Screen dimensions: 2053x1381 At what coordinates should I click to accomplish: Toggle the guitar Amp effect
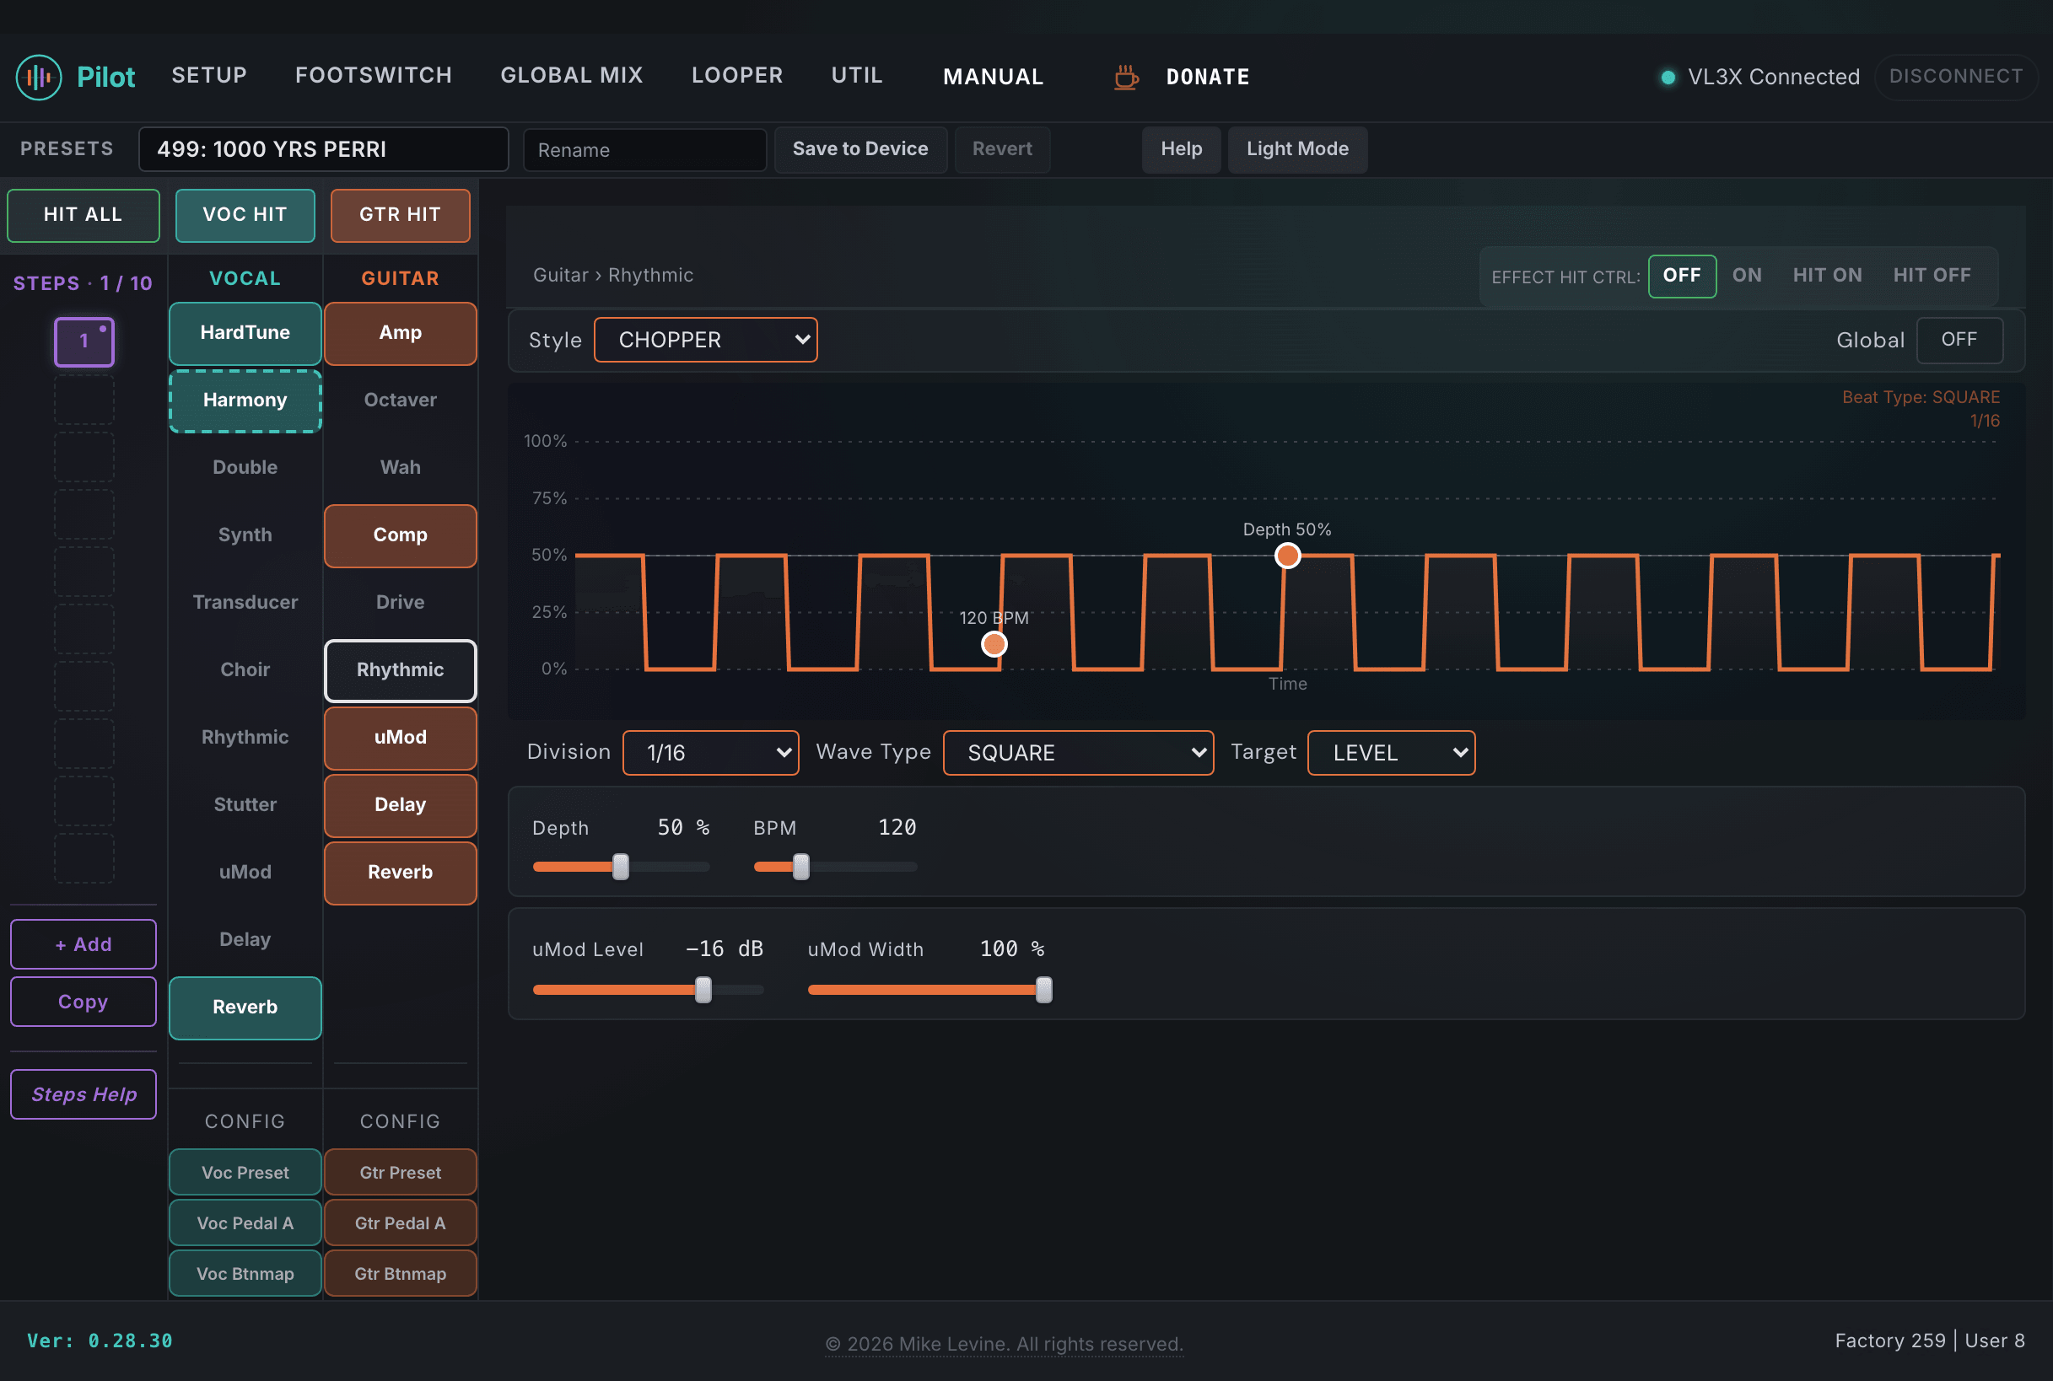[400, 333]
